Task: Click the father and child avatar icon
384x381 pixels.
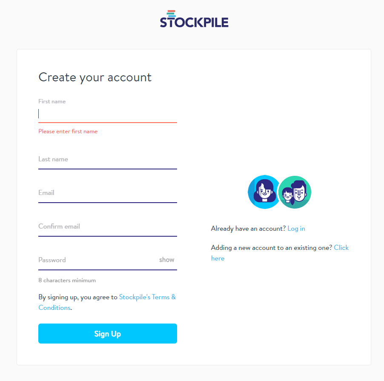Action: pyautogui.click(x=295, y=192)
